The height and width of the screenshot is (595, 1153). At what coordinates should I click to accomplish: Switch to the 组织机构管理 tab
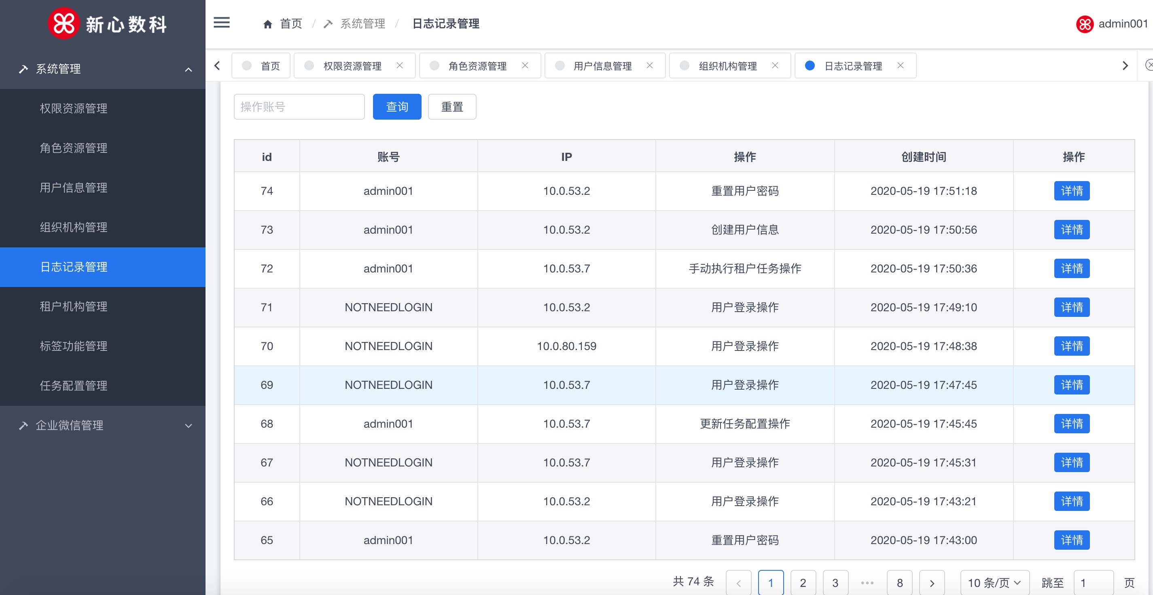point(727,66)
